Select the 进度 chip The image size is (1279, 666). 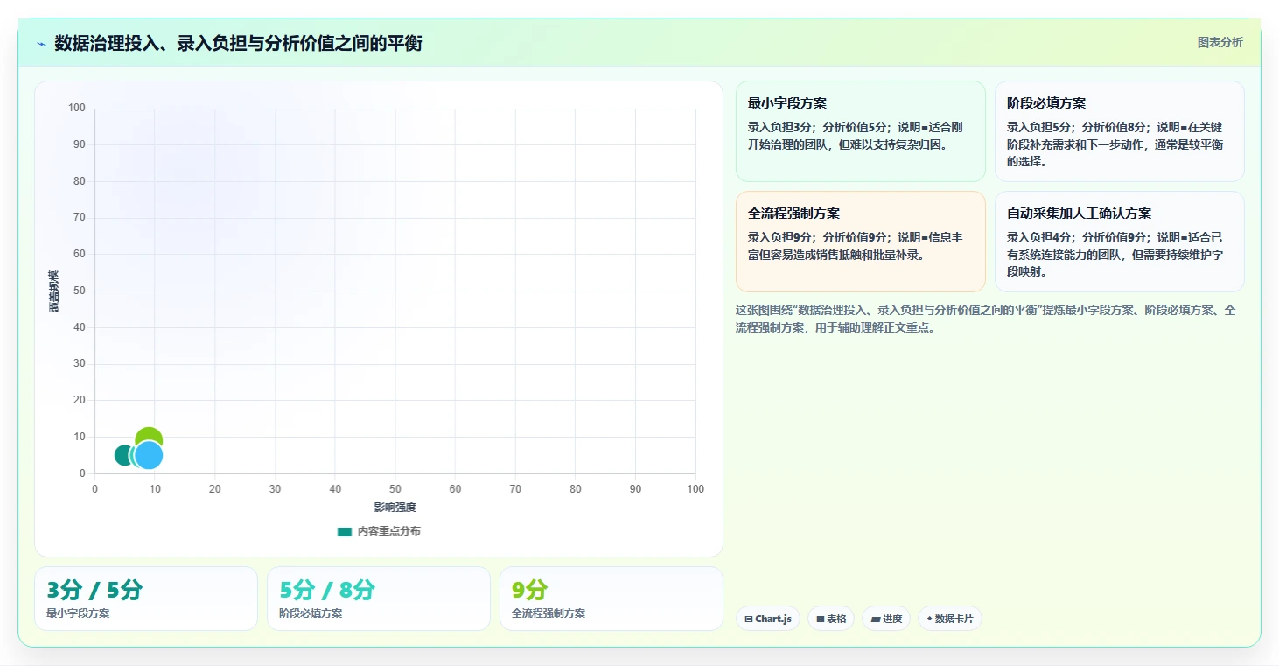[886, 619]
